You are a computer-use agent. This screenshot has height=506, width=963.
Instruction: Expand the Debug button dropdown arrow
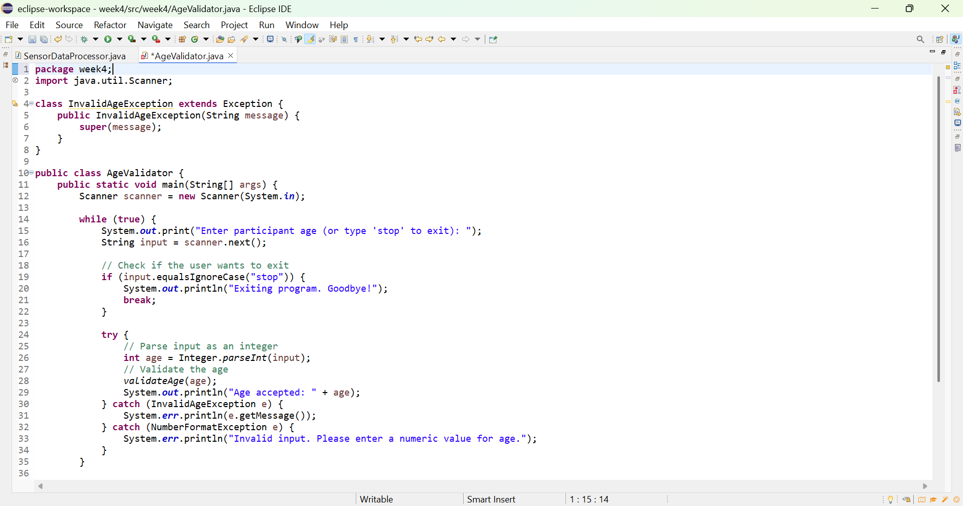(95, 39)
